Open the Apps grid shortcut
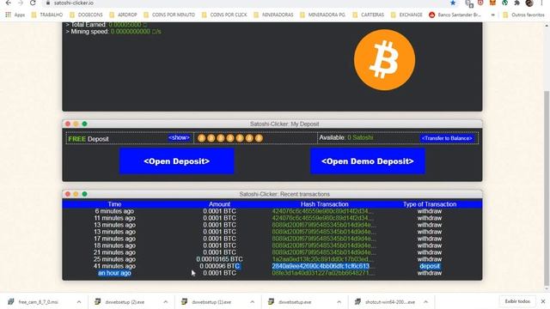This screenshot has height=309, width=550. pos(15,15)
